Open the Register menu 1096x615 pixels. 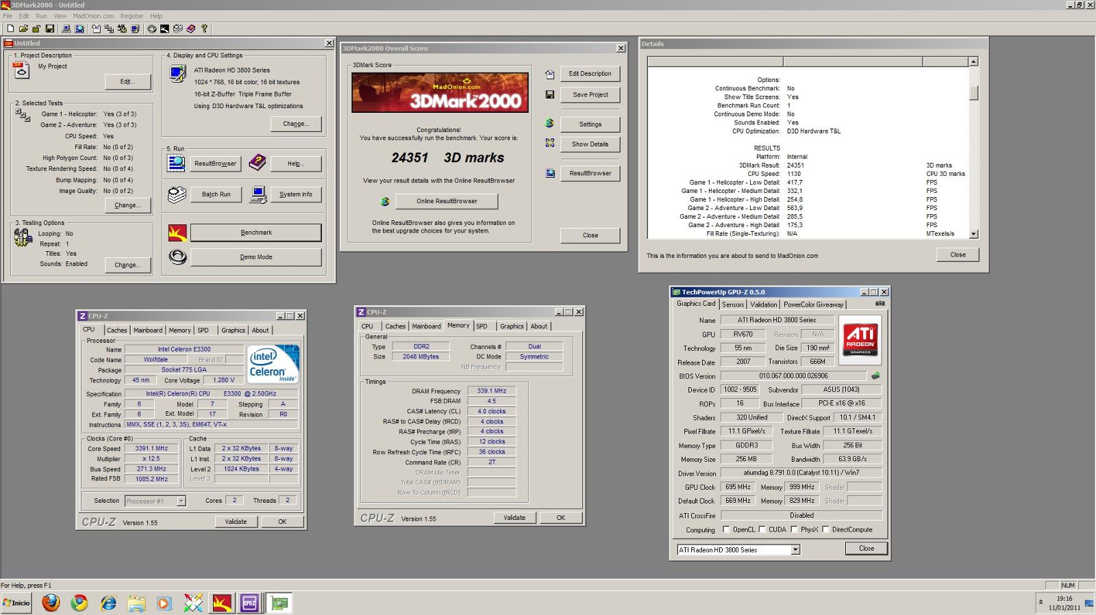[x=132, y=16]
